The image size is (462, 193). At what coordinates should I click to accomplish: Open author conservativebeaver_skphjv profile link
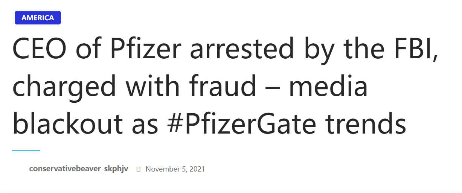coord(78,169)
